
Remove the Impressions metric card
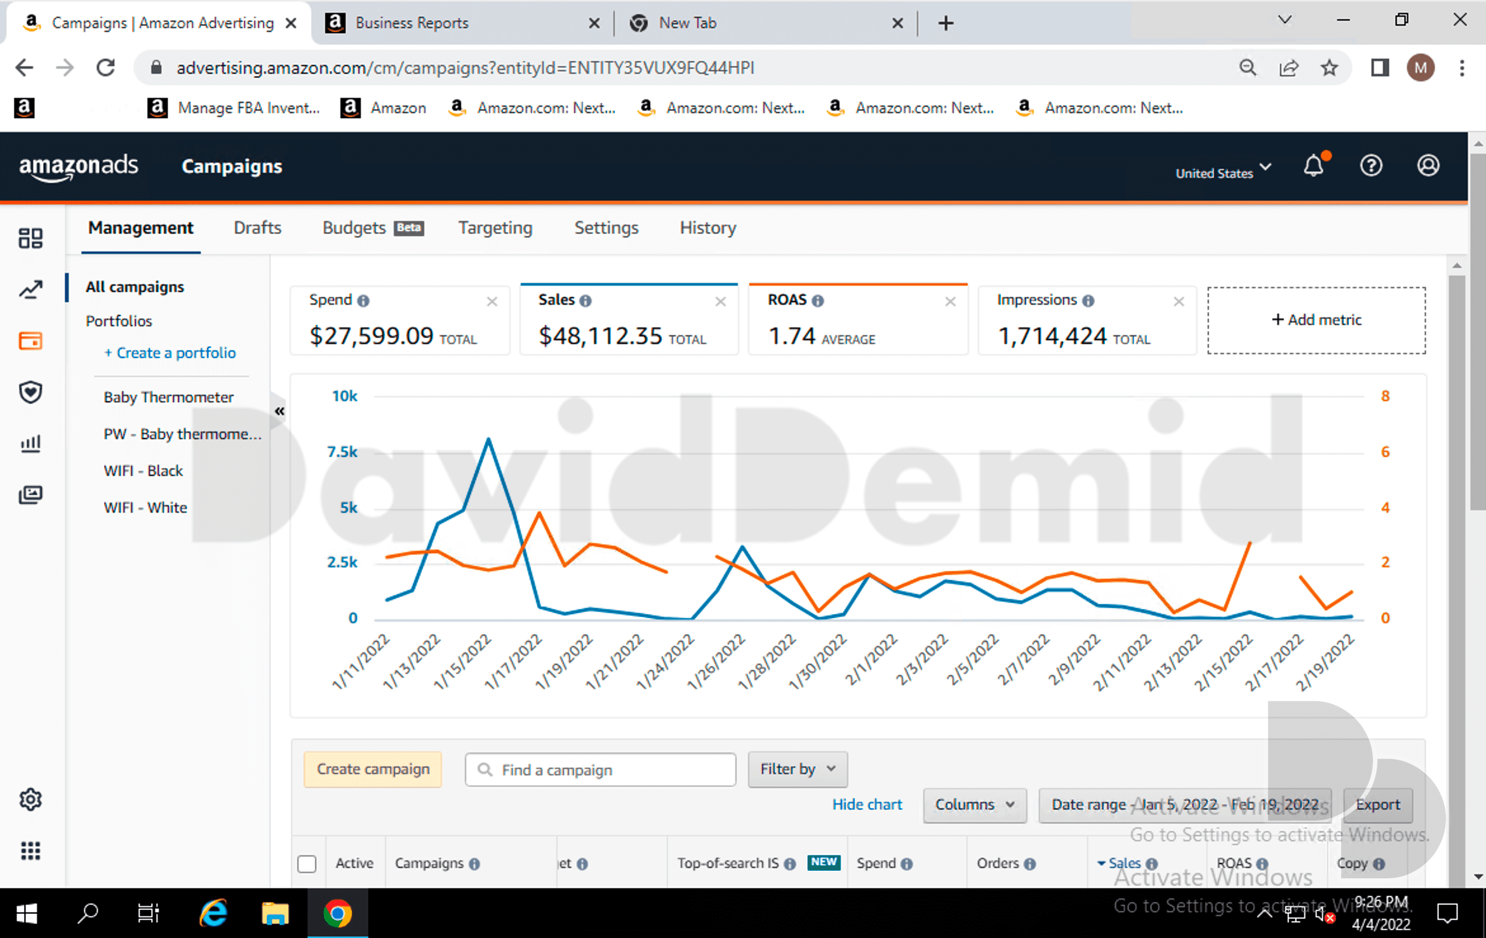(1179, 302)
